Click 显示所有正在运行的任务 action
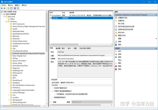The width and height of the screenshot is (158, 110). [126, 27]
